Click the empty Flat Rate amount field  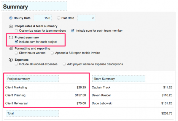coord(86,18)
